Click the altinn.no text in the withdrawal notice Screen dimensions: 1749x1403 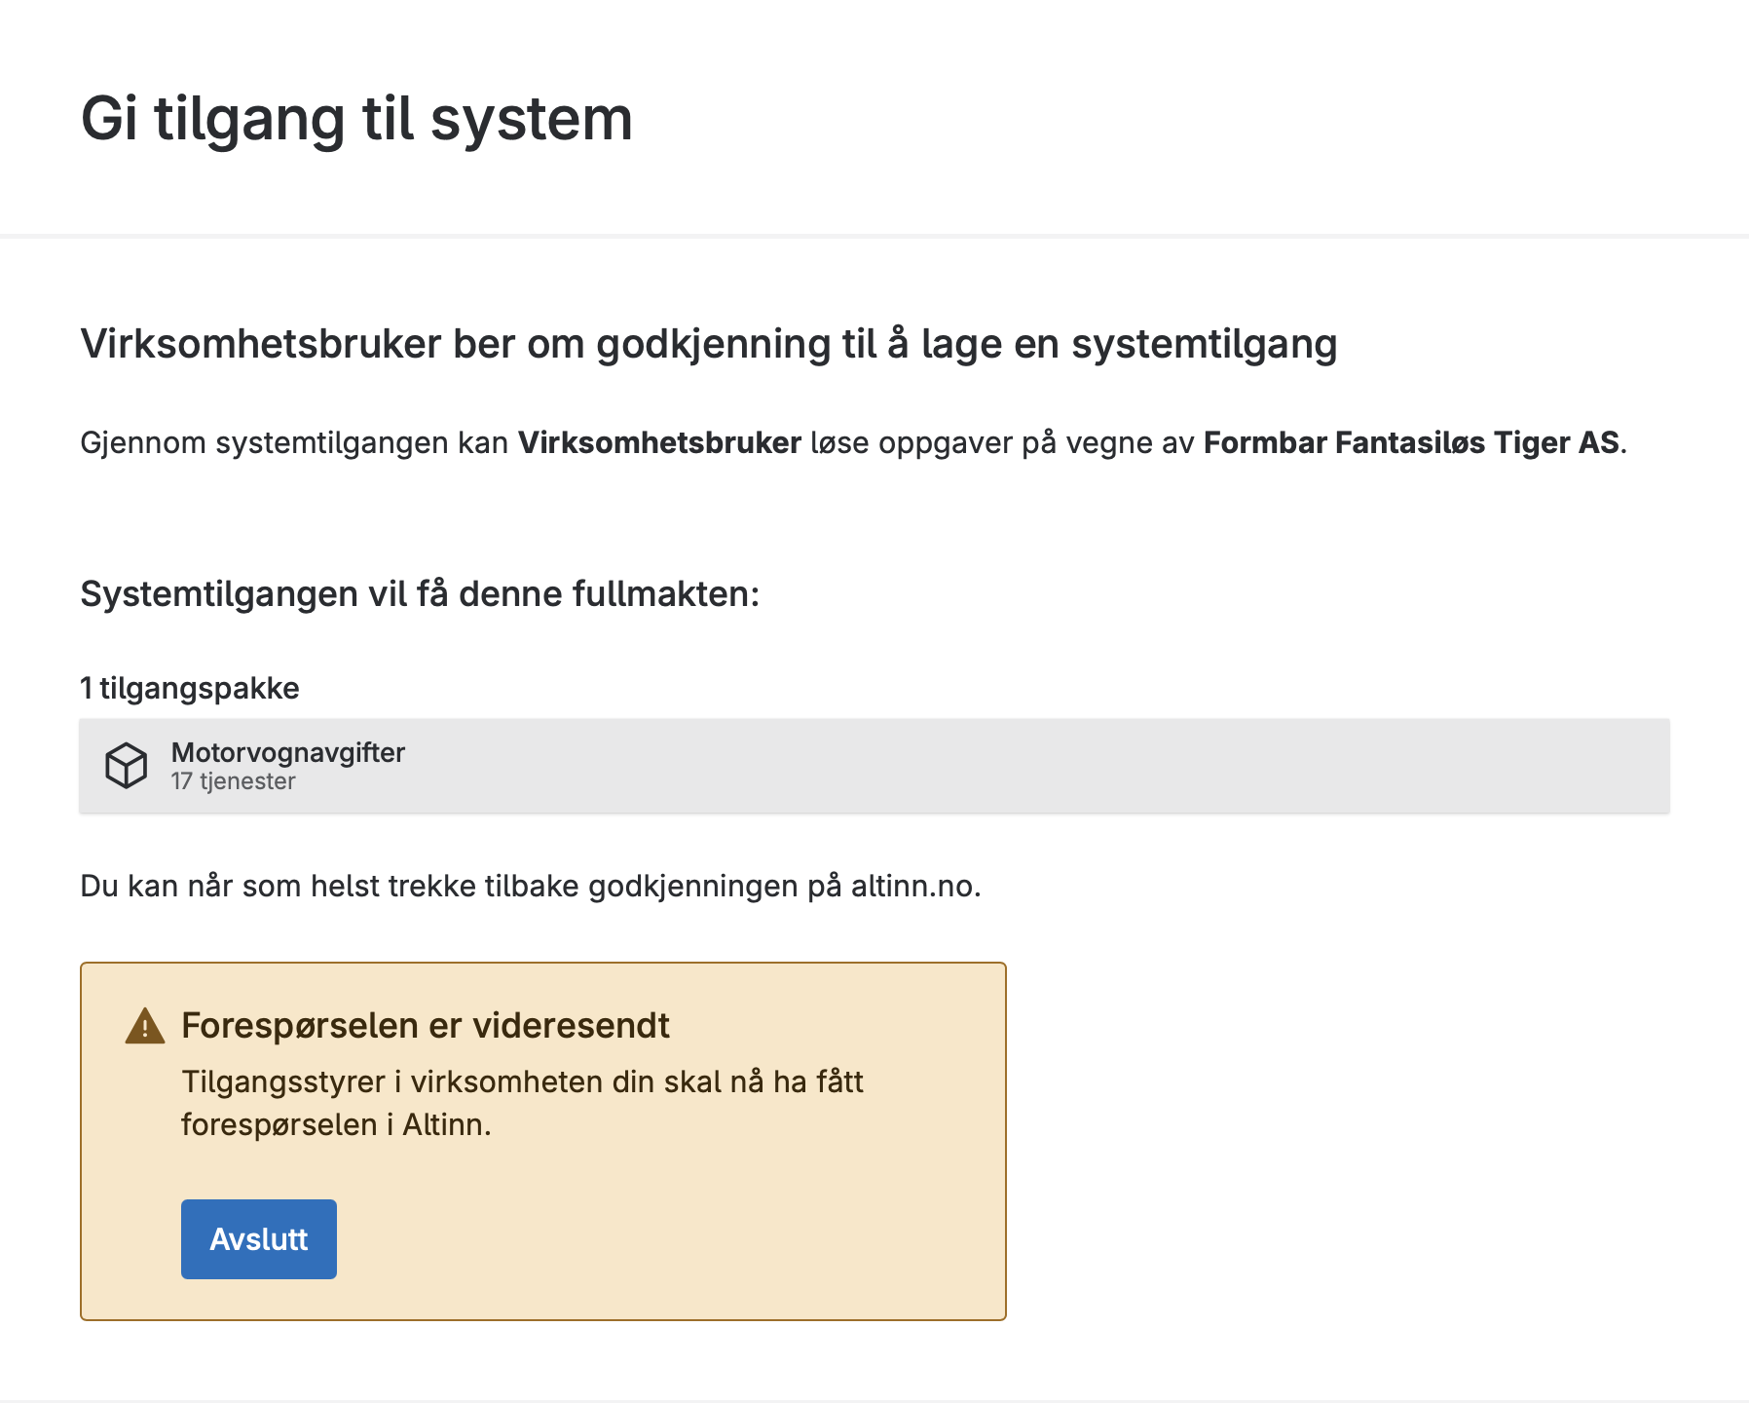coord(912,886)
